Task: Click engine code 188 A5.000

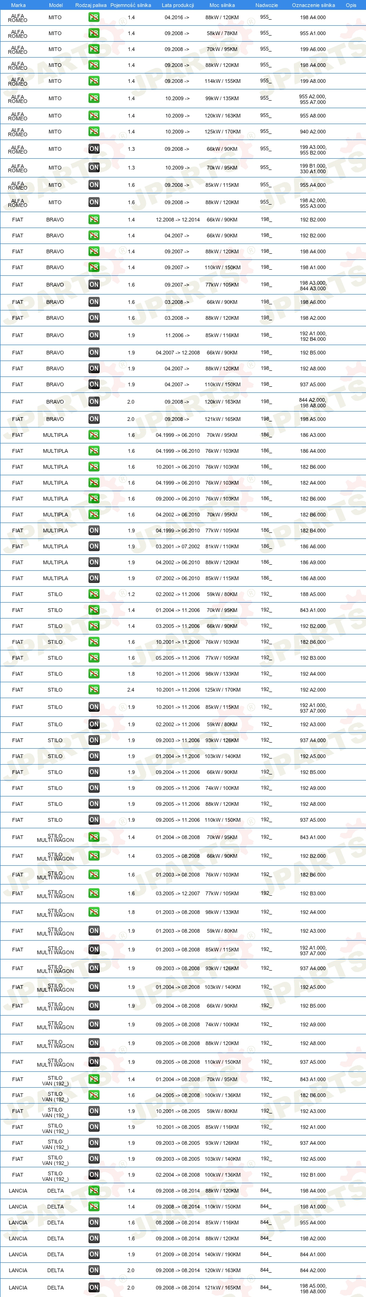Action: (313, 594)
